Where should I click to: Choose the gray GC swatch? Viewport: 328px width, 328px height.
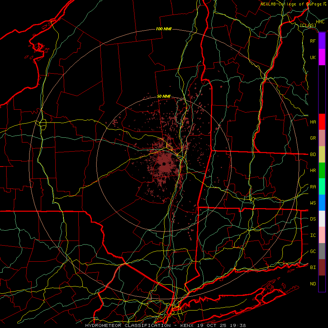322,251
